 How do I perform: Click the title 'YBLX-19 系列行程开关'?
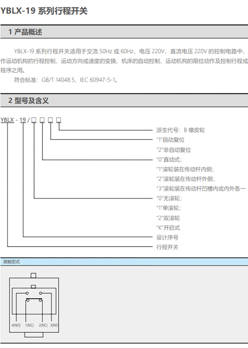[44, 11]
